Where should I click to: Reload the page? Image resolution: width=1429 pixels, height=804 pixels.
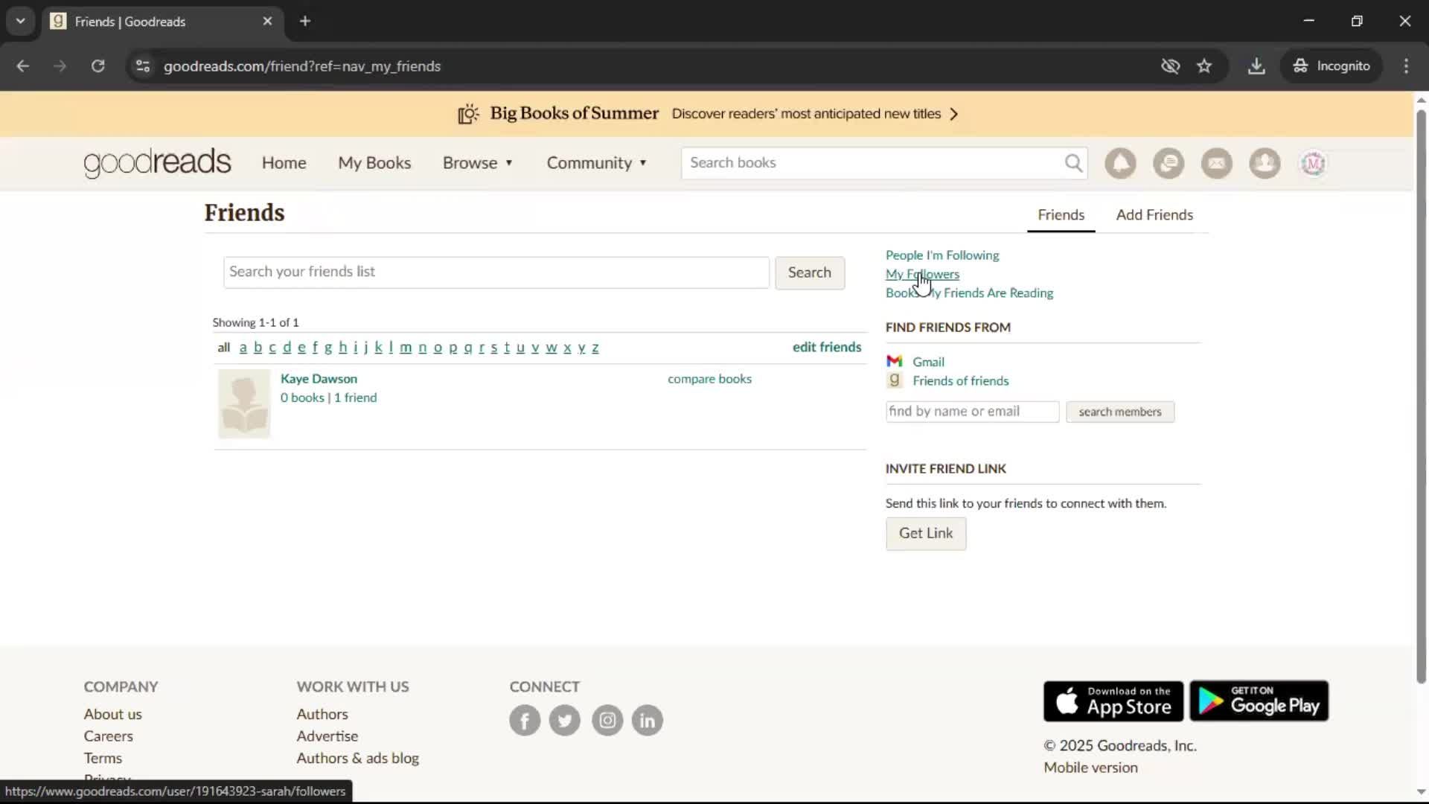pyautogui.click(x=97, y=66)
